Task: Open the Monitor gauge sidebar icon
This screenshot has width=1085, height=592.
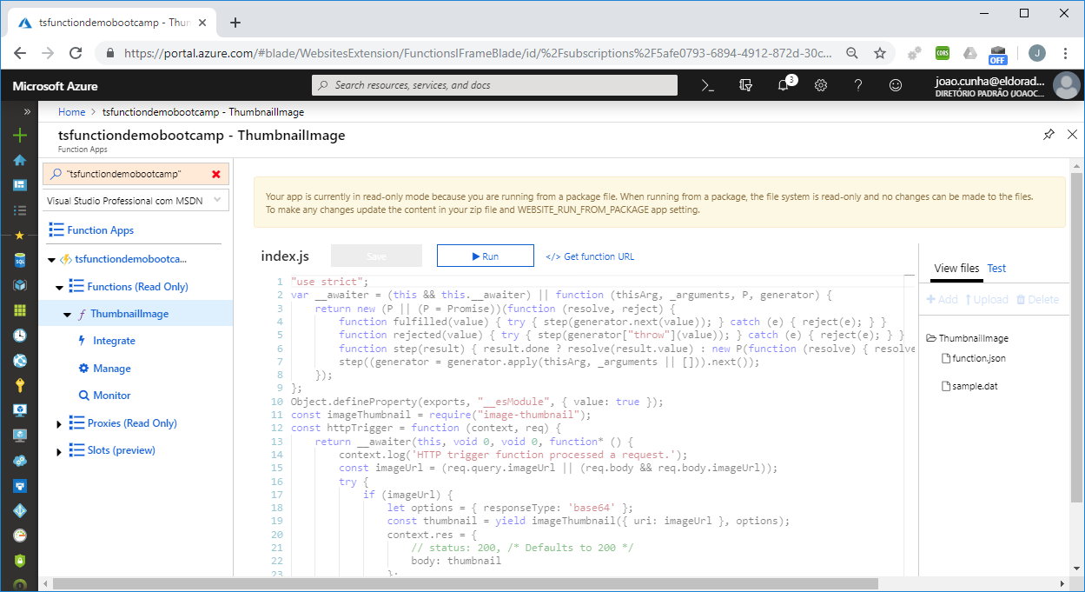Action: [19, 535]
